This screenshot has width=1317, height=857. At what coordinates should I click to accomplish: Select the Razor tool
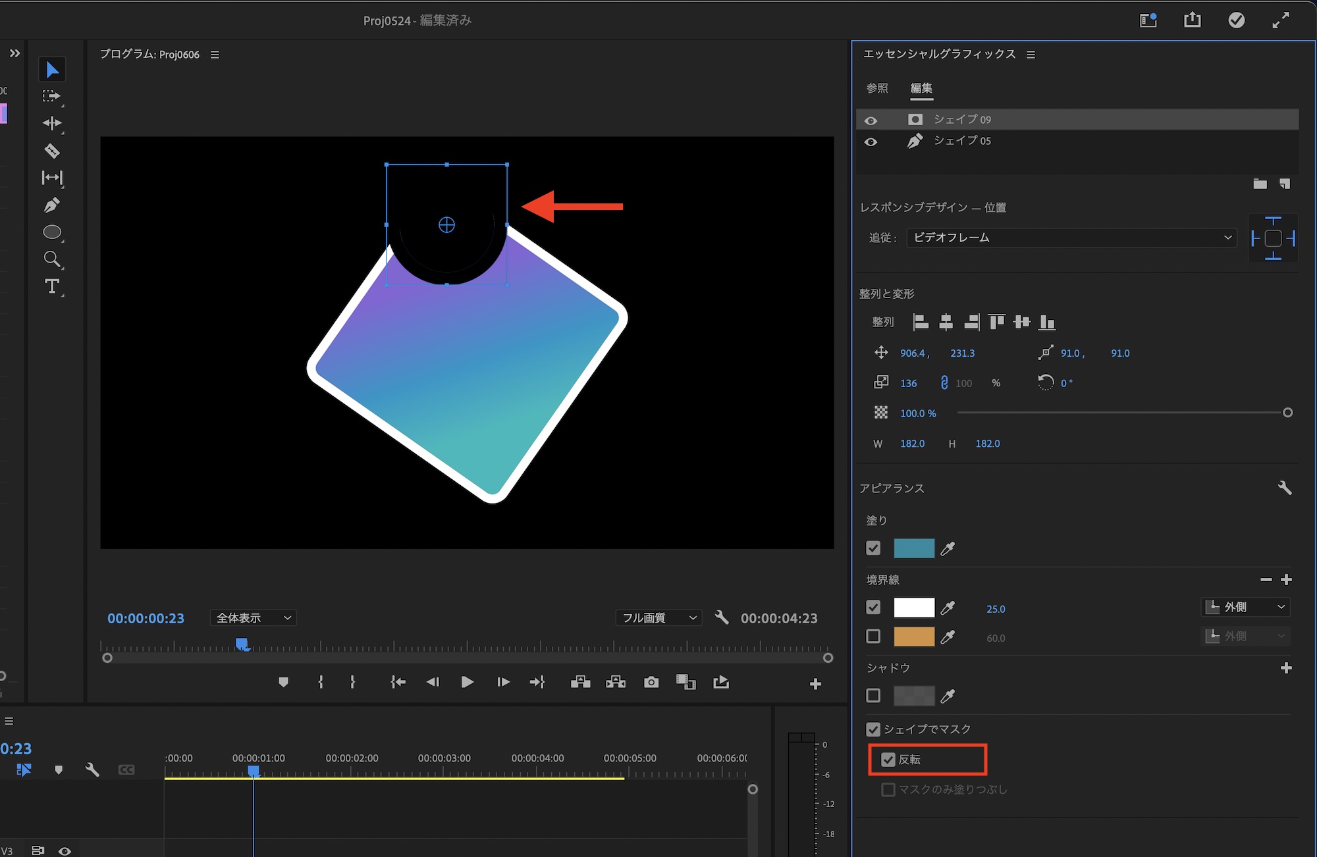[51, 151]
